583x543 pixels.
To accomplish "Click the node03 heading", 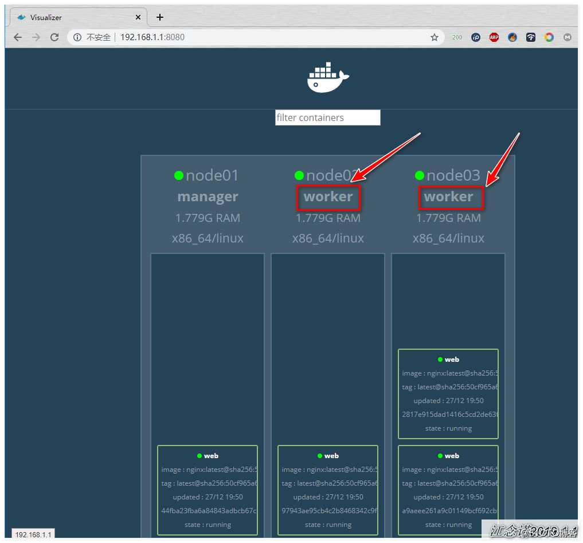I will [x=453, y=175].
